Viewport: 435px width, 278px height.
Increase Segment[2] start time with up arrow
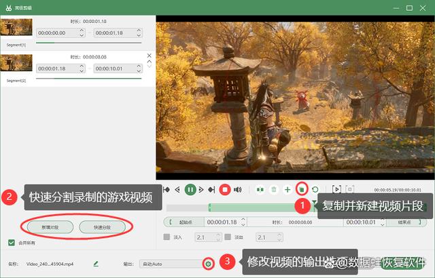[82, 66]
